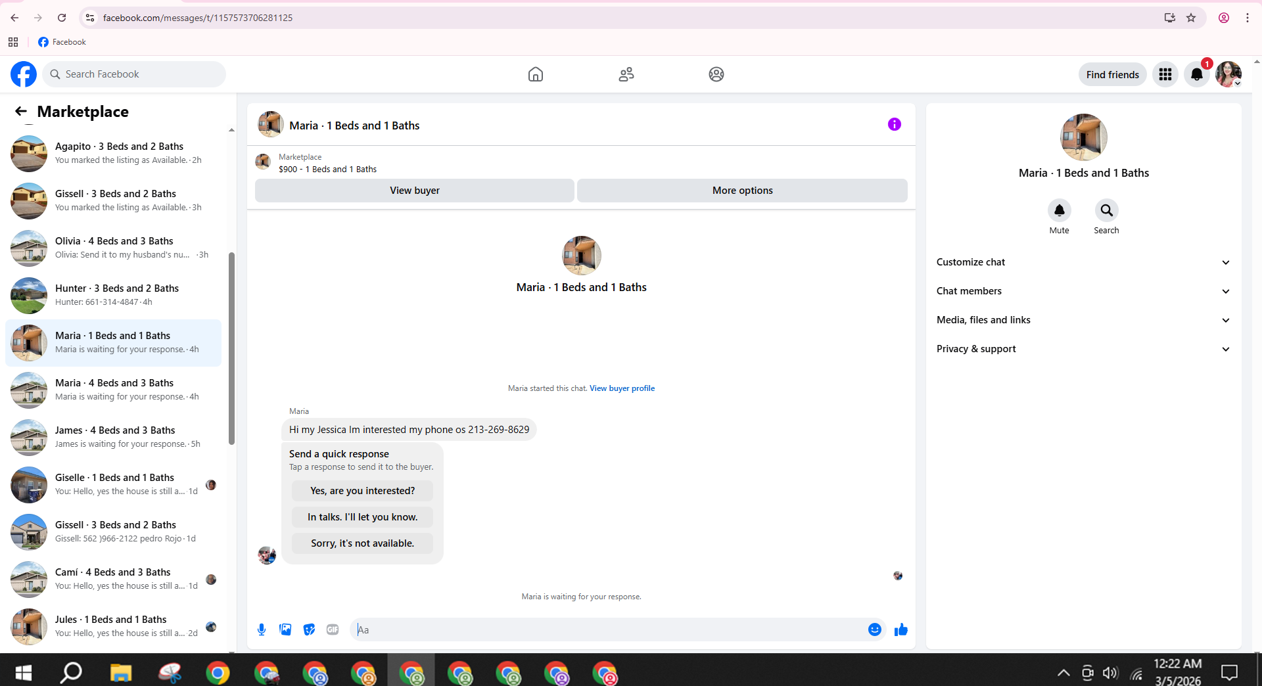The width and height of the screenshot is (1262, 686).
Task: Mute this conversation with bell icon
Action: point(1060,210)
